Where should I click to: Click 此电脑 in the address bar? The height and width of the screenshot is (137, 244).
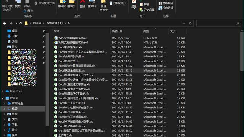[37, 23]
